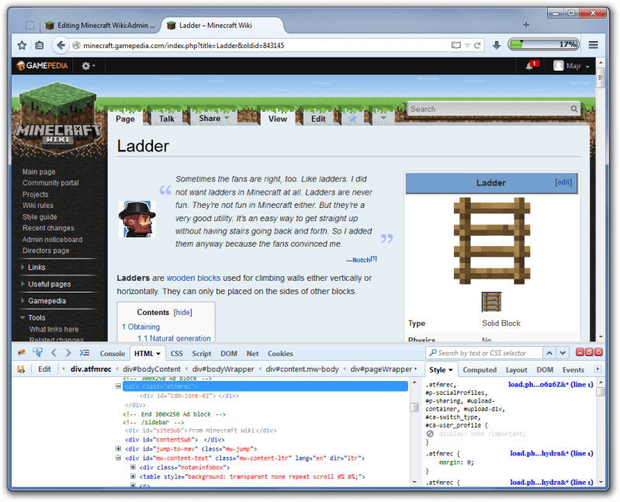Reload the page with the refresh icon

(477, 46)
